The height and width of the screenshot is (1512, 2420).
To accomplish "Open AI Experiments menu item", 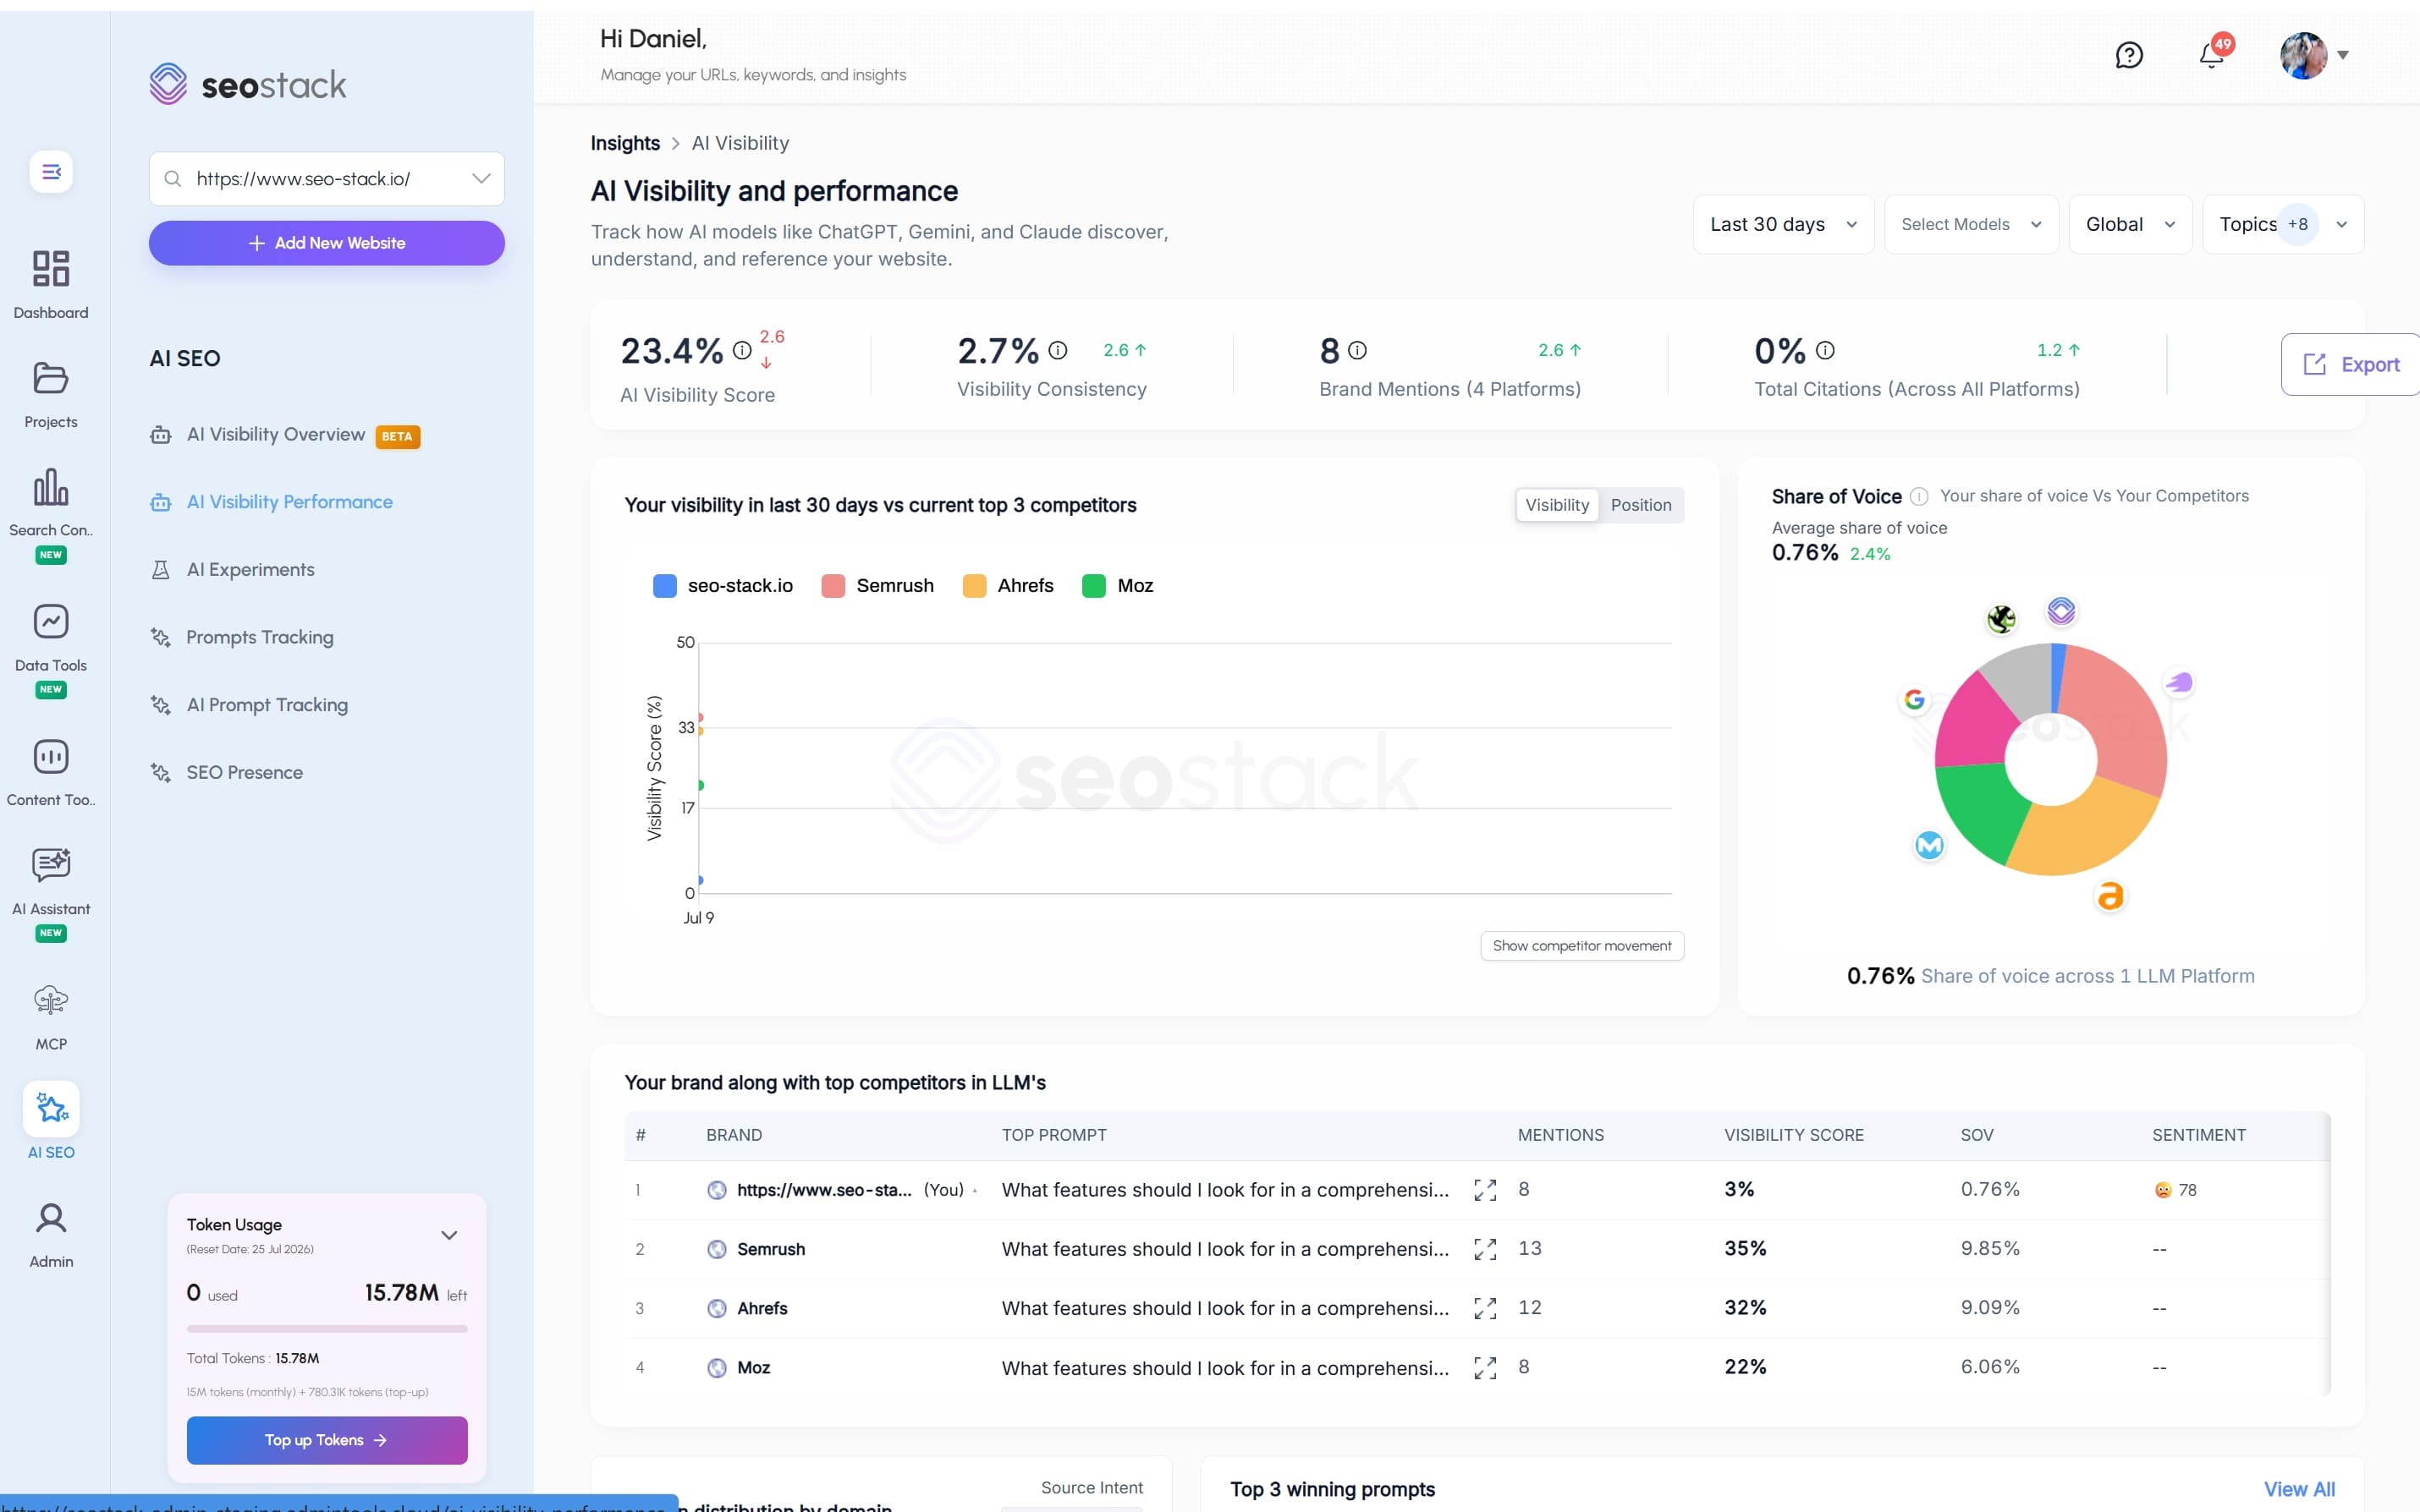I will pyautogui.click(x=232, y=570).
